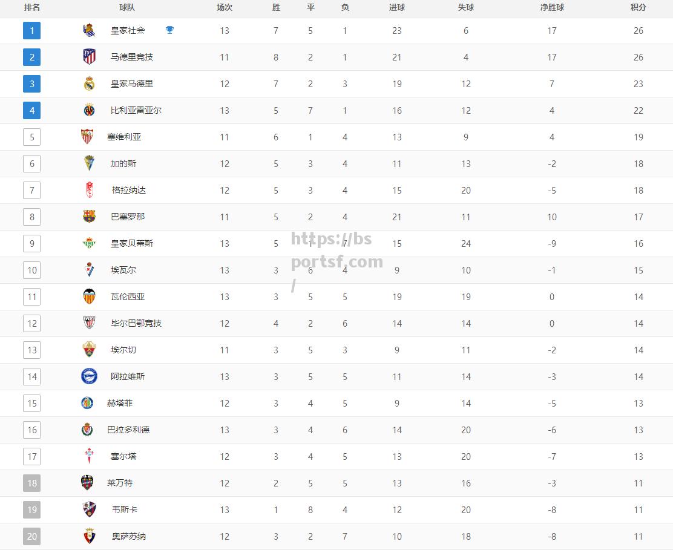
Task: Click the 排名 column header
Action: 31,7
